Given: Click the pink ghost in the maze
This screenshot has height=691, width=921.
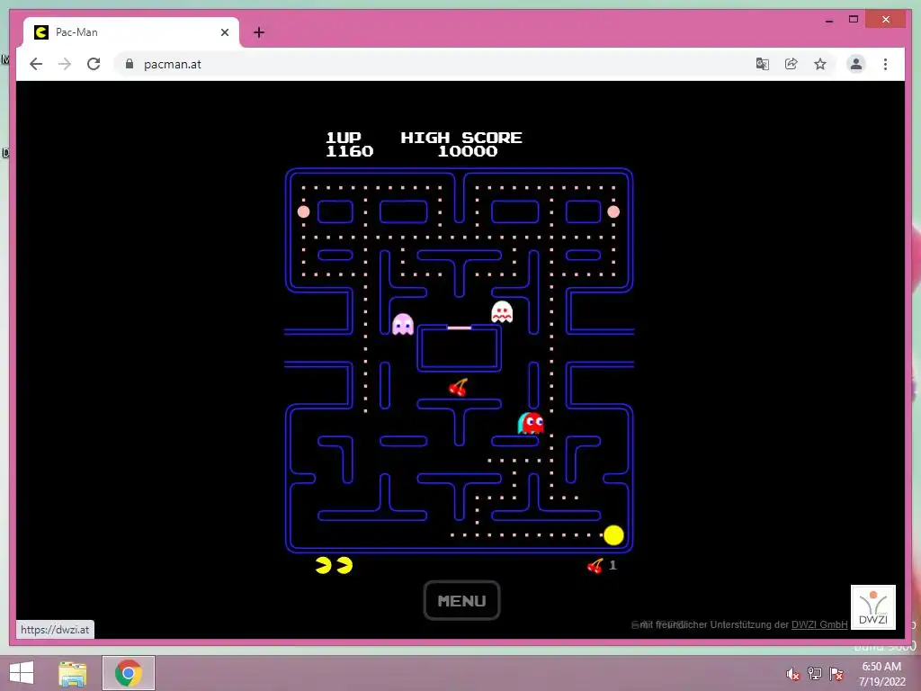Looking at the screenshot, I should click(x=403, y=324).
